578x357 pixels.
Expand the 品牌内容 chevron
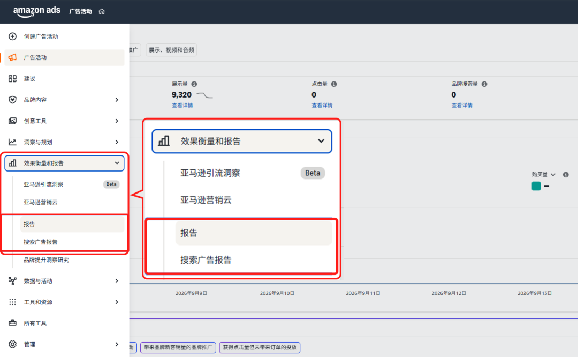pyautogui.click(x=117, y=100)
